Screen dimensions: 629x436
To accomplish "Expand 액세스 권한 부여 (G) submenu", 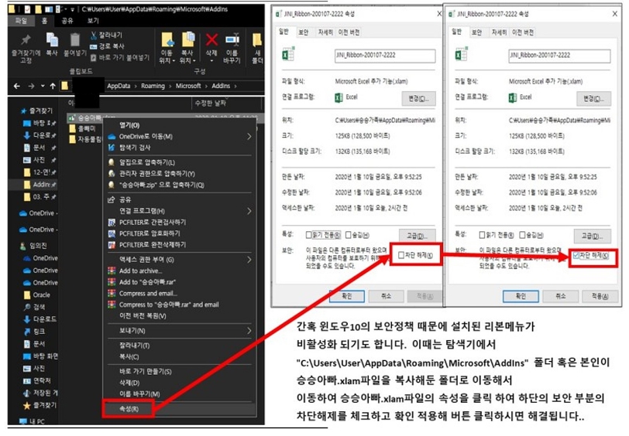I will 180,260.
